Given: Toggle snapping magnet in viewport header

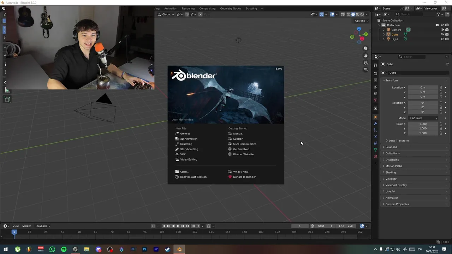Looking at the screenshot, I should pos(187,14).
